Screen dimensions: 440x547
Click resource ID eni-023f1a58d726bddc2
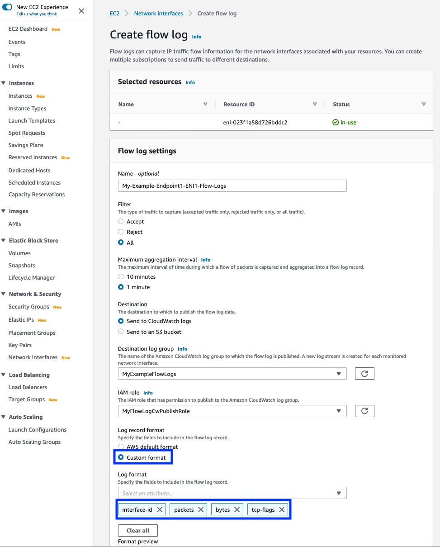pyautogui.click(x=255, y=123)
